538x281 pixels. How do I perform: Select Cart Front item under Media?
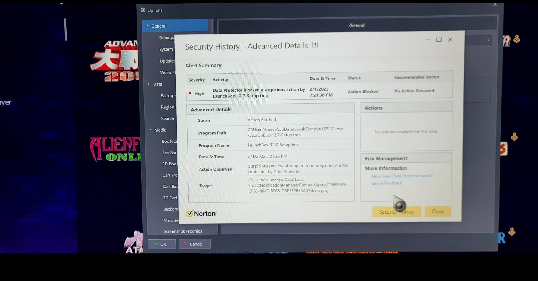click(x=170, y=175)
